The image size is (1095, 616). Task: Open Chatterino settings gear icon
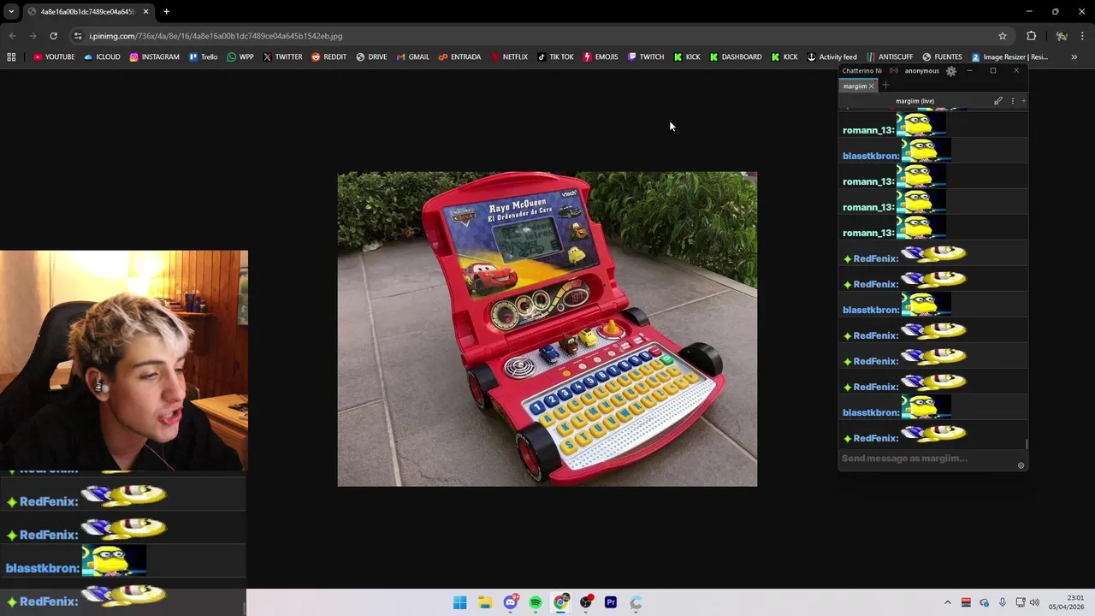pyautogui.click(x=950, y=71)
